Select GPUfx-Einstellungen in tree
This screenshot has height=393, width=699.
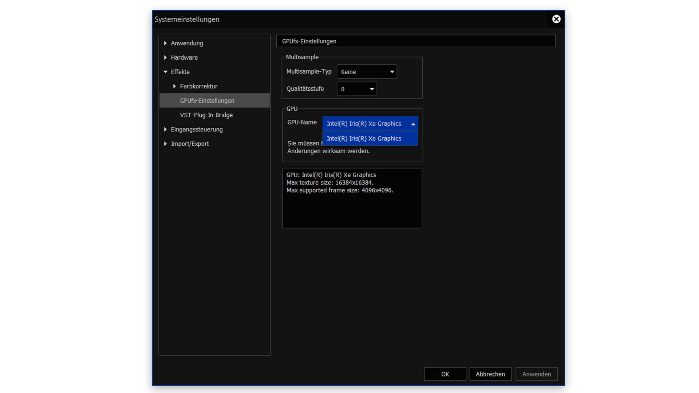207,101
